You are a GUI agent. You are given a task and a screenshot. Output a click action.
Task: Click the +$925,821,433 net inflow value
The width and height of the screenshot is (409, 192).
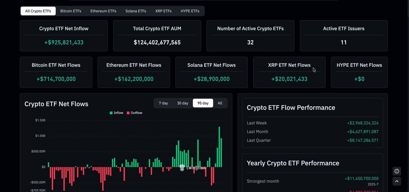(64, 43)
